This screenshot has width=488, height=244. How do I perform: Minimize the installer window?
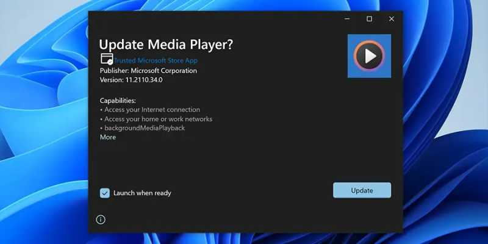347,19
